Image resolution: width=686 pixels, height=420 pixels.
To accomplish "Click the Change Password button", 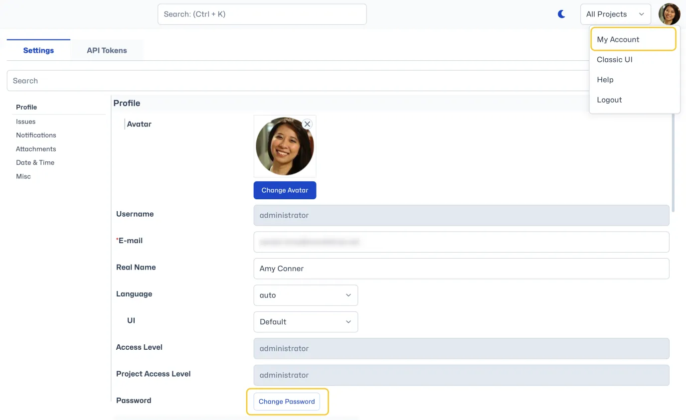I will 287,402.
